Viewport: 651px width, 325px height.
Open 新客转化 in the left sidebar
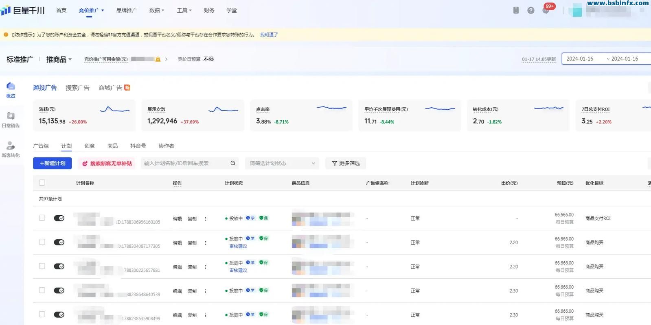pos(11,149)
